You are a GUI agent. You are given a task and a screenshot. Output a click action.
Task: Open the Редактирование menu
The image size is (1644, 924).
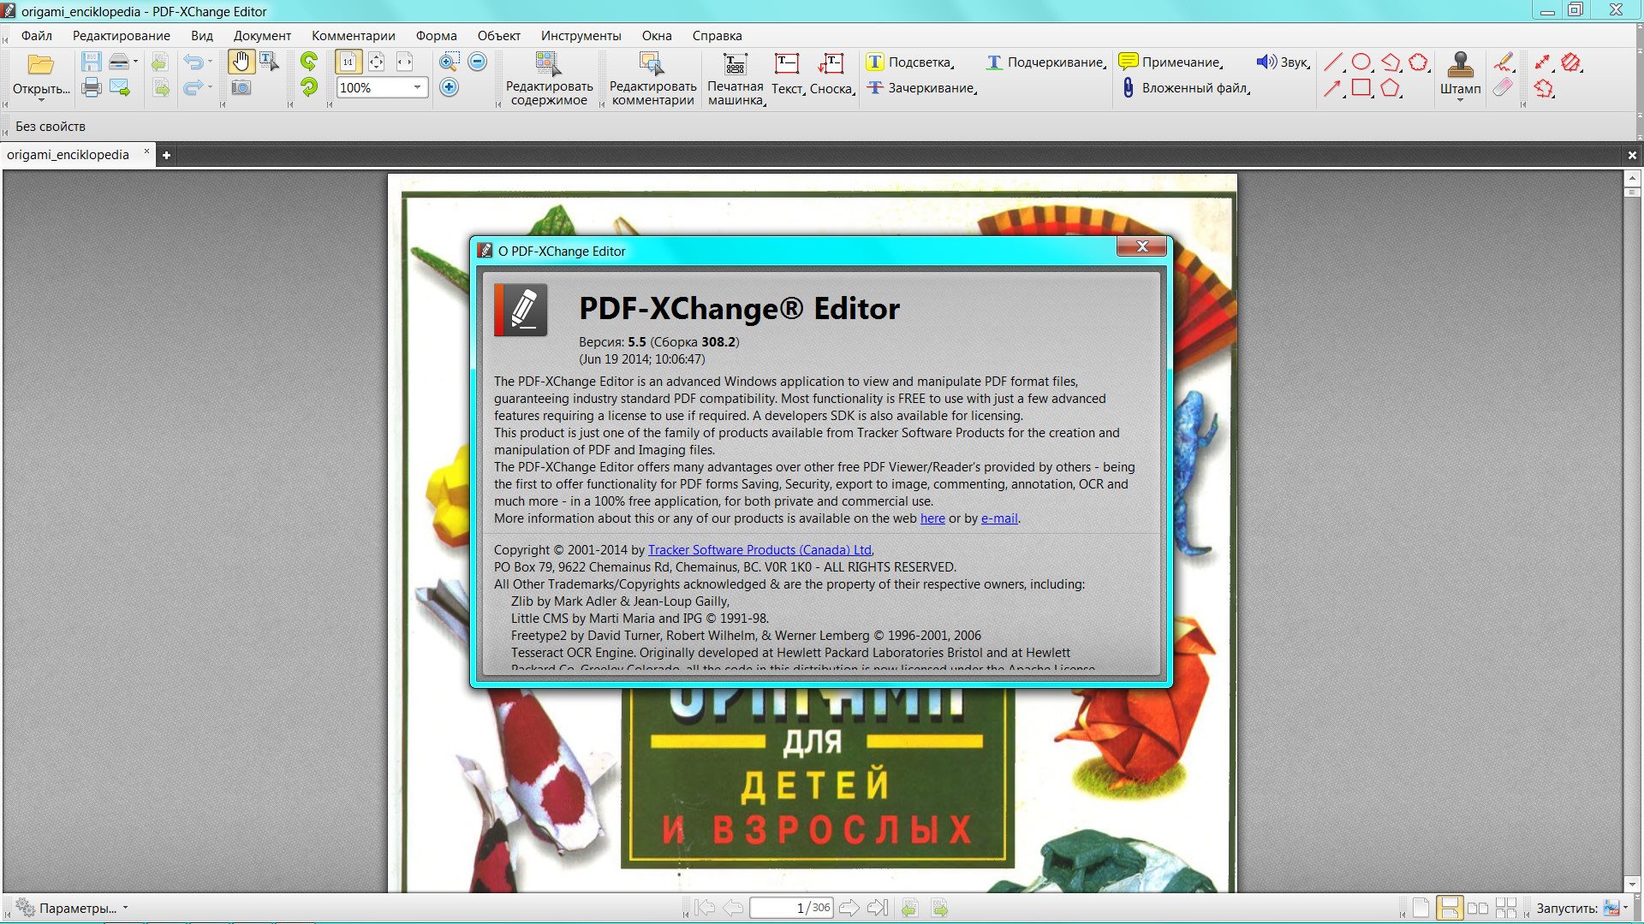coord(121,35)
